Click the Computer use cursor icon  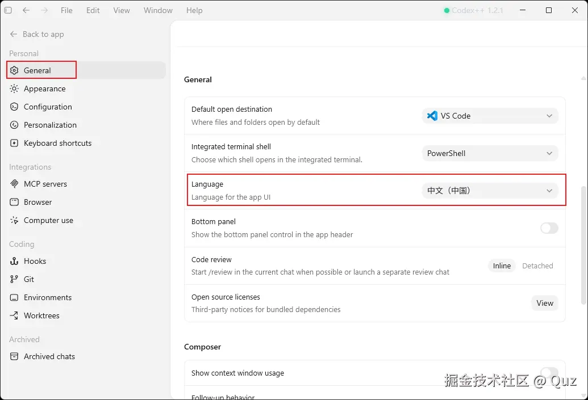click(14, 220)
